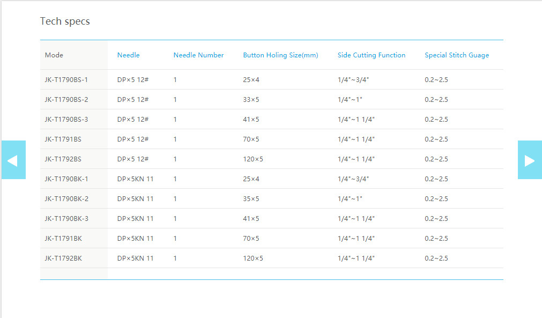Select the Tech specs heading
The width and height of the screenshot is (542, 318).
[65, 21]
